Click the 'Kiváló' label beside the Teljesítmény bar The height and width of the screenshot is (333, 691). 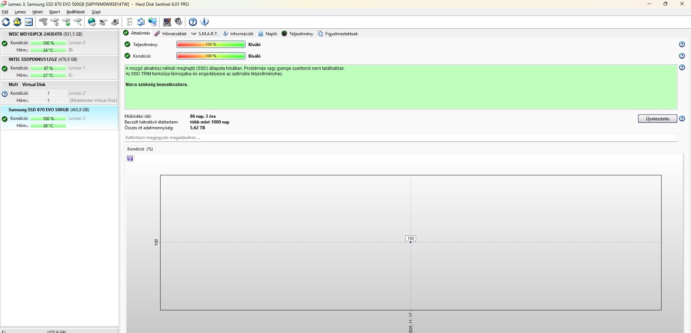click(254, 45)
